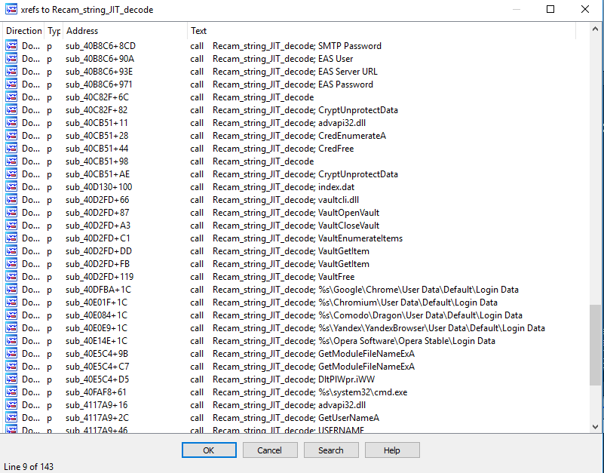Click the xref icon beside sub_40DFBA+1C
604x473 pixels.
point(11,289)
